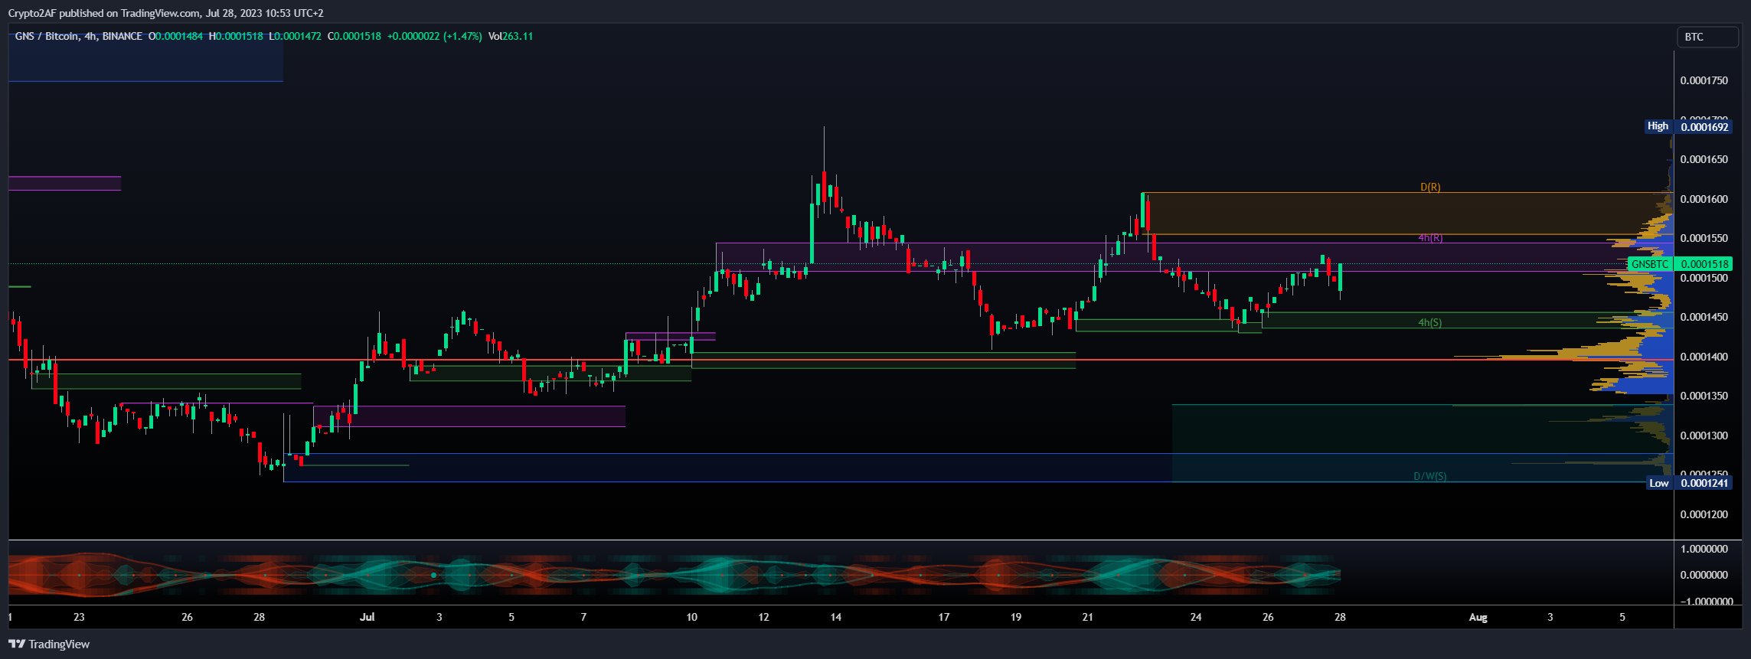Click the Aug label on the time axis
The height and width of the screenshot is (659, 1751).
click(x=1478, y=617)
